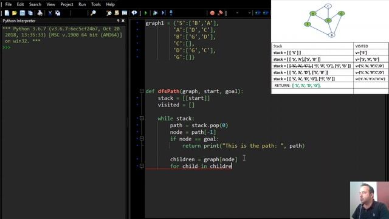Click 'dfsPath' function name in editor
Image resolution: width=389 pixels, height=219 pixels.
click(169, 91)
